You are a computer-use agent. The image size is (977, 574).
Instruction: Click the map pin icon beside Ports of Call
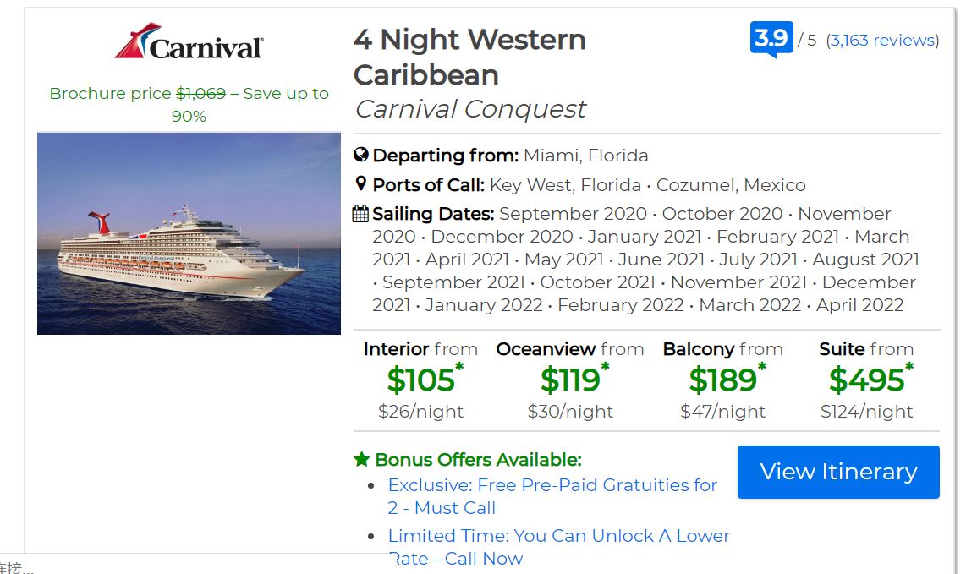pyautogui.click(x=360, y=183)
